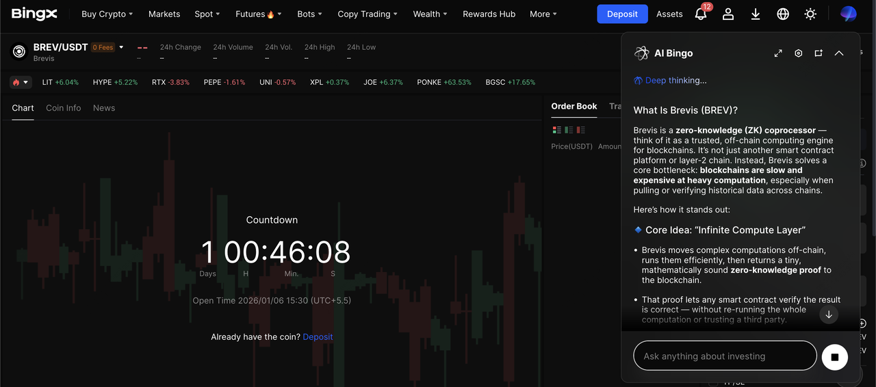Open the language globe icon
The width and height of the screenshot is (876, 387).
tap(783, 14)
